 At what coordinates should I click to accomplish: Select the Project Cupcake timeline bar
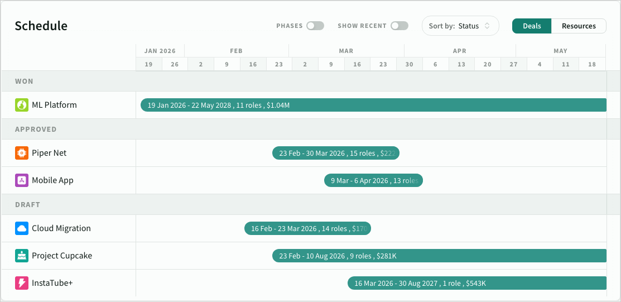(x=439, y=256)
